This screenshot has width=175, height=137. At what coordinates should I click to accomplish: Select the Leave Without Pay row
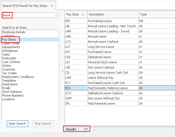point(120,78)
